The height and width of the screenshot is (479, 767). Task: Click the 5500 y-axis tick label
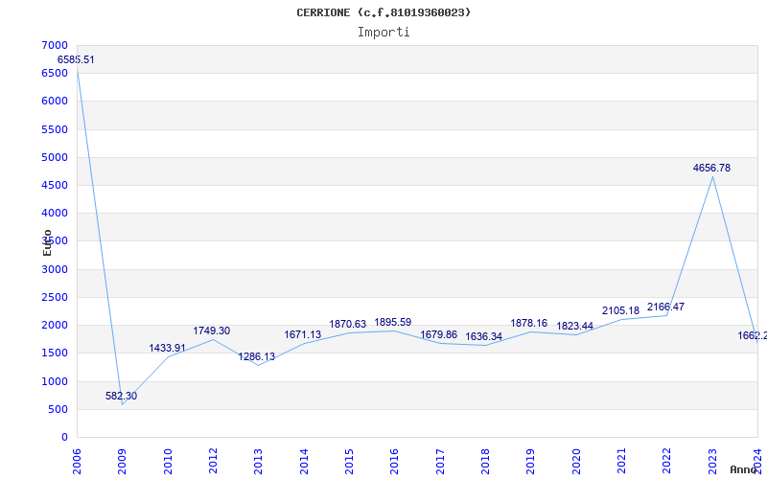pos(55,129)
